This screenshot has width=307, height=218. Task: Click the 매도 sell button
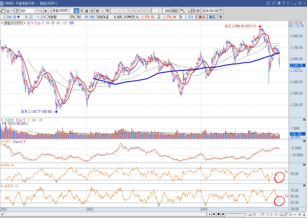(212, 17)
